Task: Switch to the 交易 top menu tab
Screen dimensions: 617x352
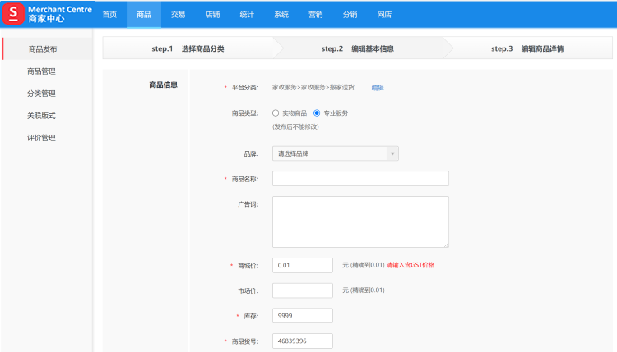Action: [178, 15]
